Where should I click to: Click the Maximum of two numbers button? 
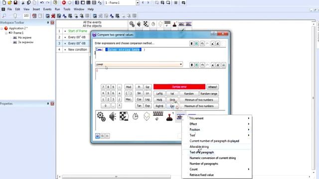(x=199, y=106)
